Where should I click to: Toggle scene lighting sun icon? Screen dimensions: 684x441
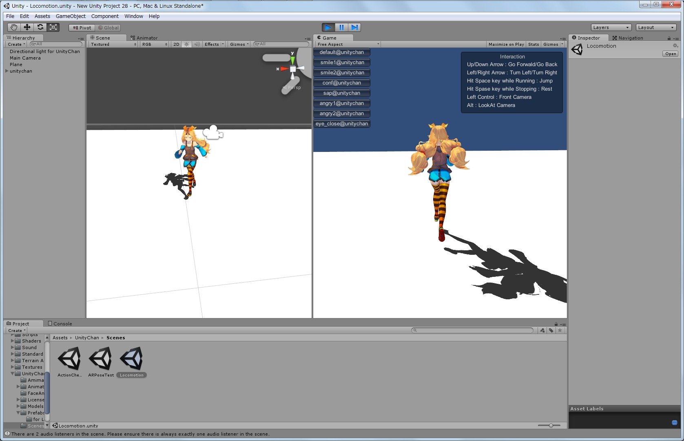(186, 44)
